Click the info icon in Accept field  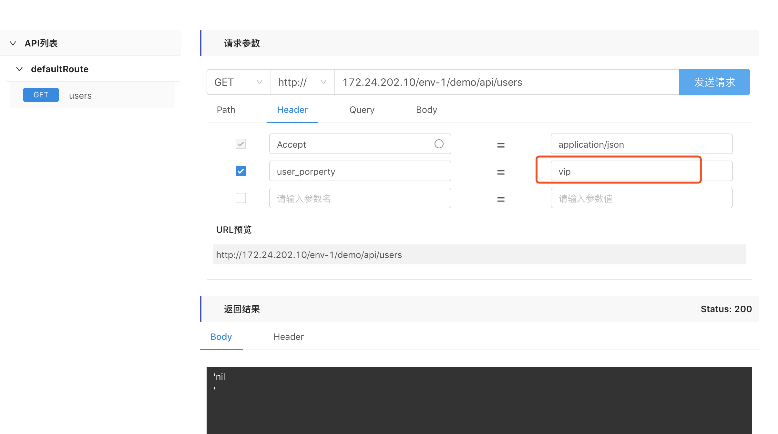pyautogui.click(x=439, y=144)
